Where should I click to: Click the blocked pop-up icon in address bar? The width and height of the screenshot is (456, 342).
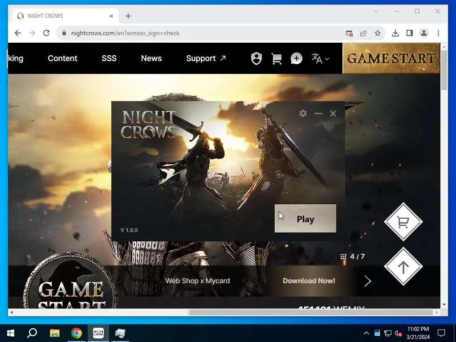click(349, 33)
